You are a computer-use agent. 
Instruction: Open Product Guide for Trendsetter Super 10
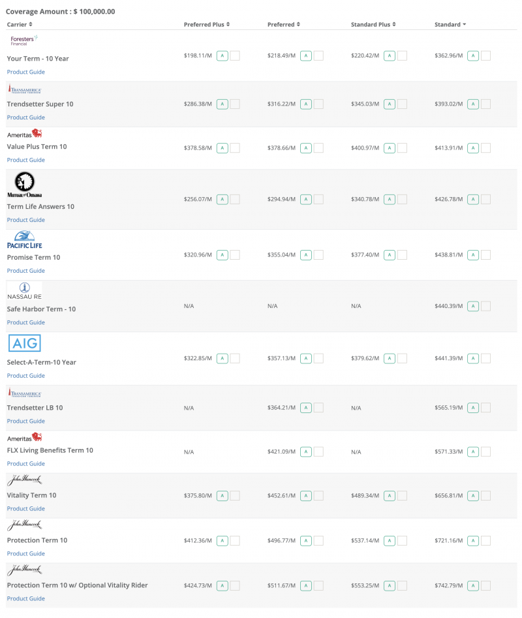[x=26, y=117]
